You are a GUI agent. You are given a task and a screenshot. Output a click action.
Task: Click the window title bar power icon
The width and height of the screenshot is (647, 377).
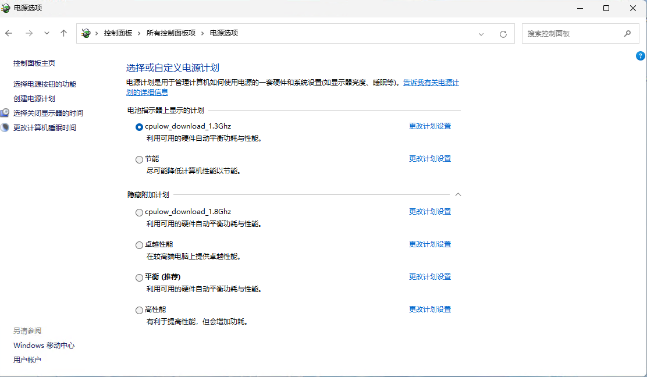[x=5, y=8]
